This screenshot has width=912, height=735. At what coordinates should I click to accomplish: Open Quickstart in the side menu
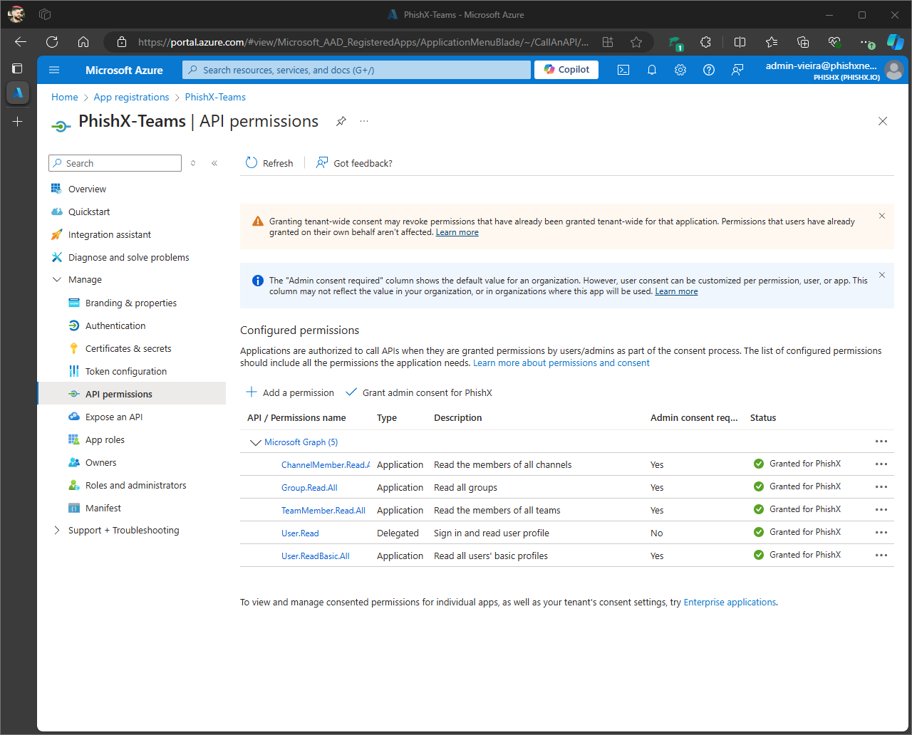click(x=89, y=212)
